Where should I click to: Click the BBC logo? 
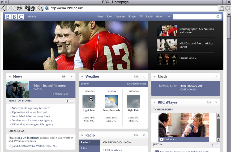tap(14, 17)
